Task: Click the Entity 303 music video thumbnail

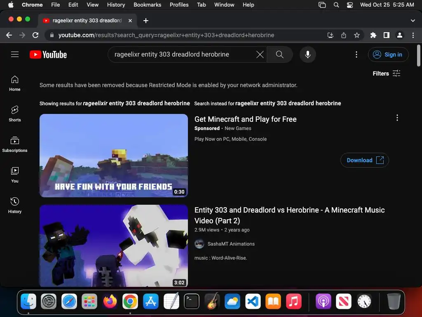Action: 114,246
